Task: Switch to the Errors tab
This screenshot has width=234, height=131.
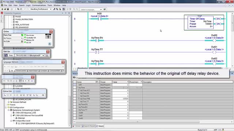Action: [77, 126]
